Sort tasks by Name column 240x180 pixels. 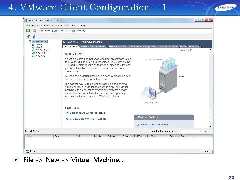click(39, 136)
